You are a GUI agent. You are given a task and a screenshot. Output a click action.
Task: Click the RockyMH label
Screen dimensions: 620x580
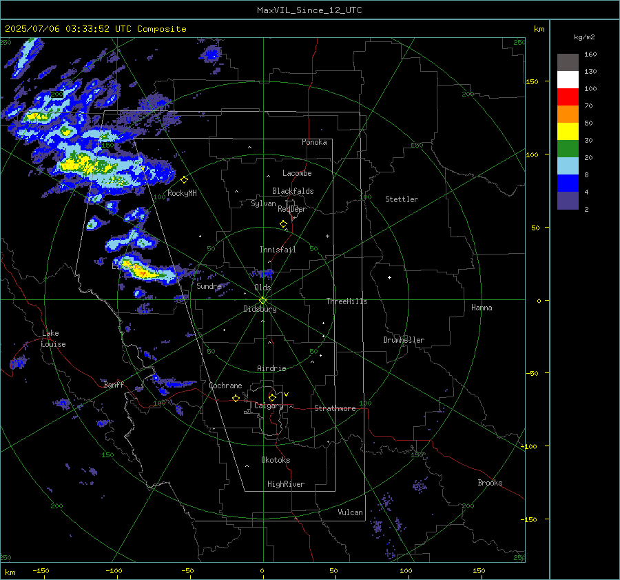point(182,193)
